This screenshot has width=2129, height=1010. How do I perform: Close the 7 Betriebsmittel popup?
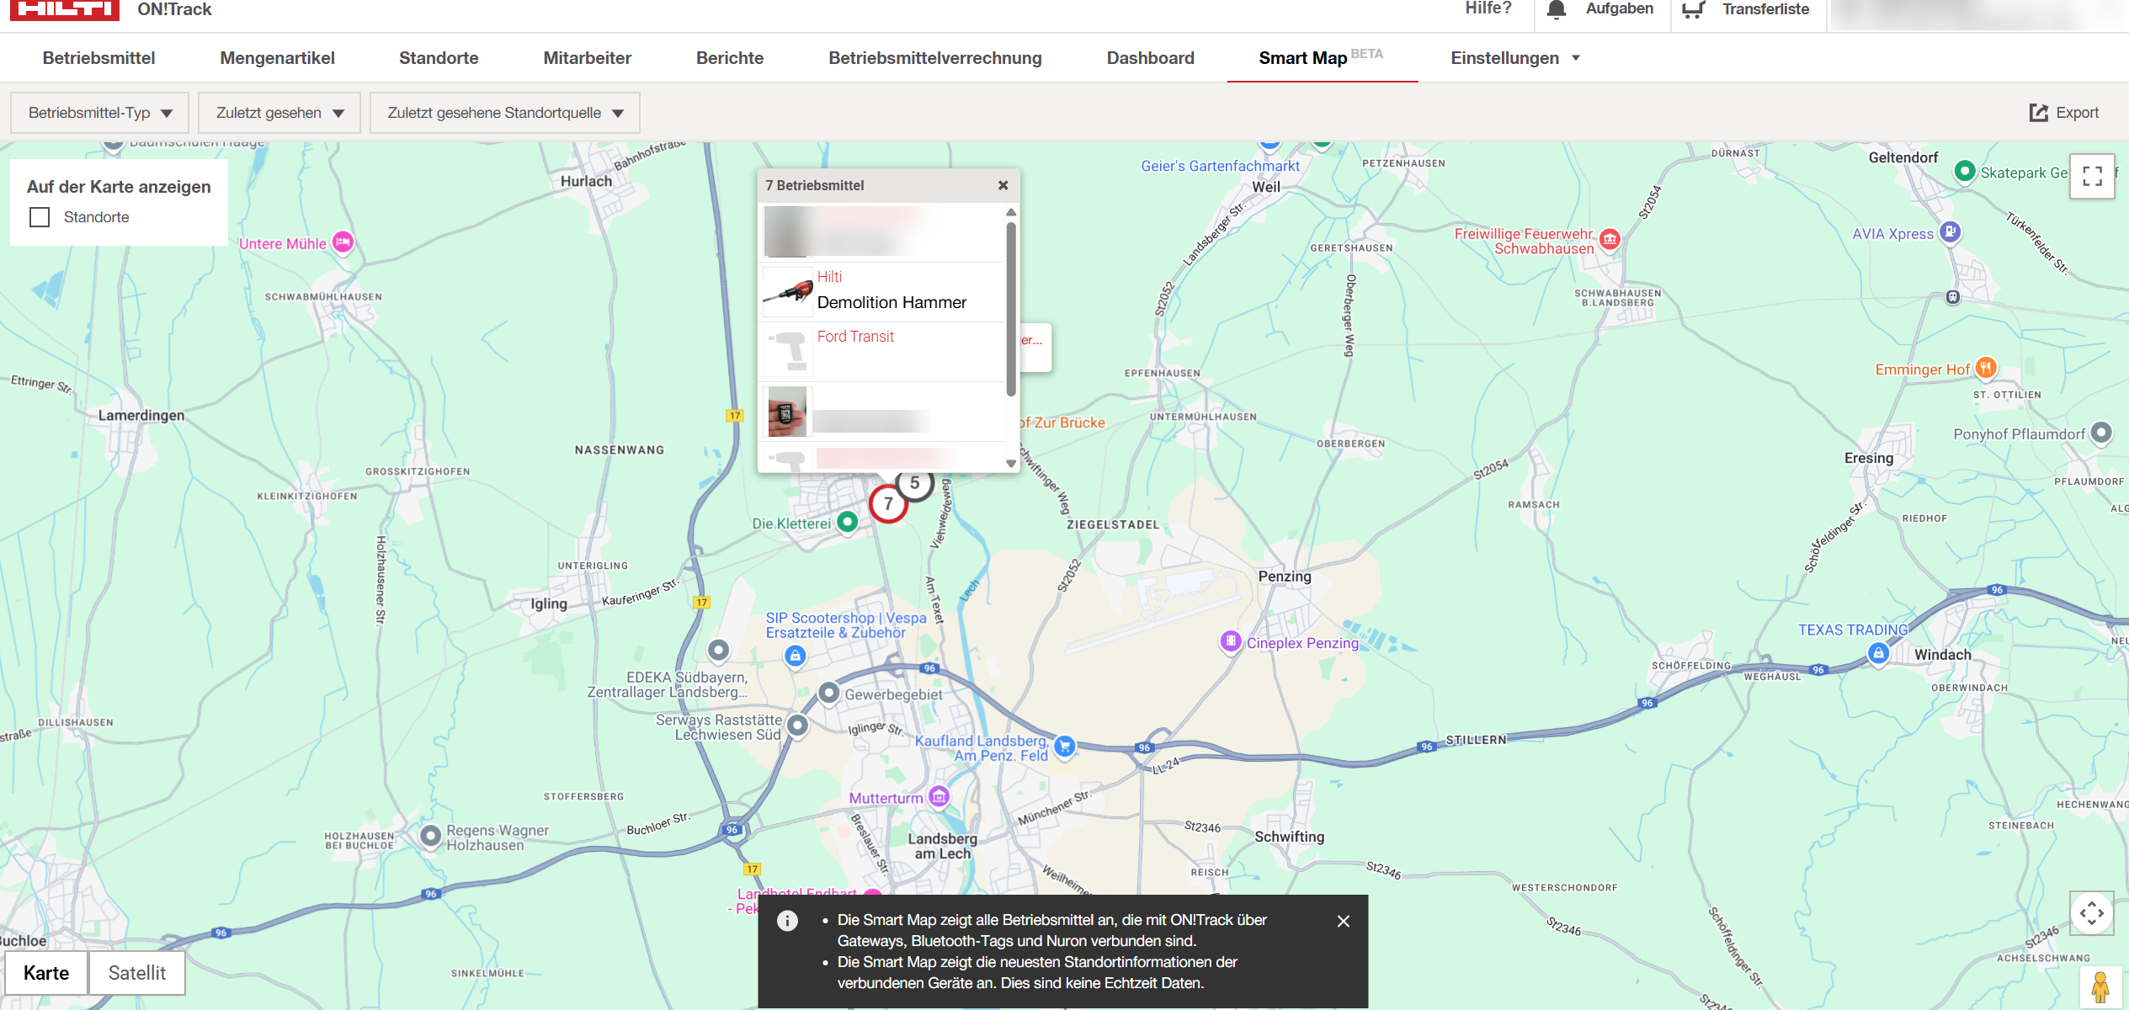[x=1003, y=185]
